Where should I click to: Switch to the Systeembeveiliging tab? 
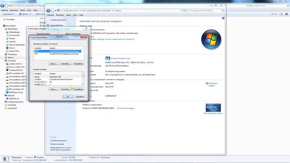pos(43,34)
